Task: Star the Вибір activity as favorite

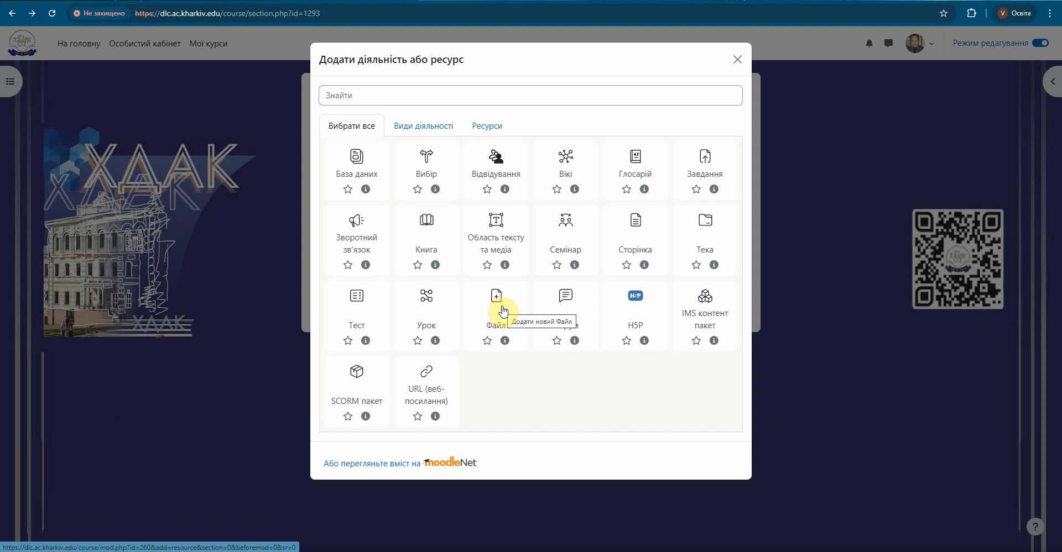Action: [417, 189]
